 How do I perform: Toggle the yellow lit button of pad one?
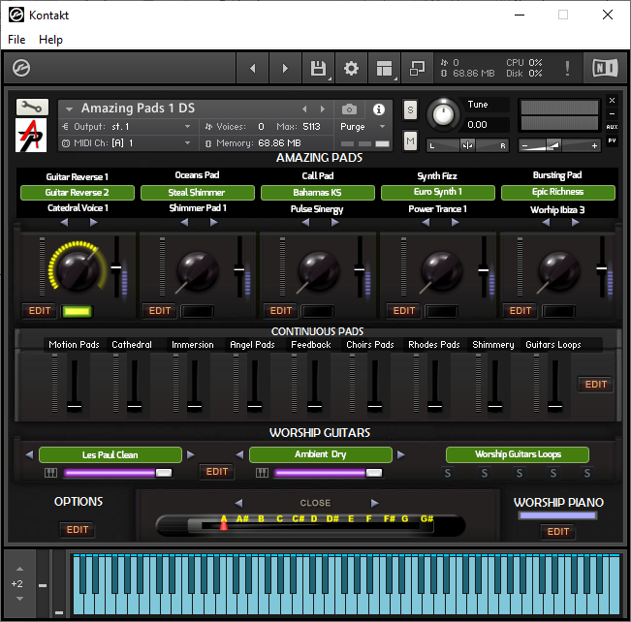click(x=77, y=311)
